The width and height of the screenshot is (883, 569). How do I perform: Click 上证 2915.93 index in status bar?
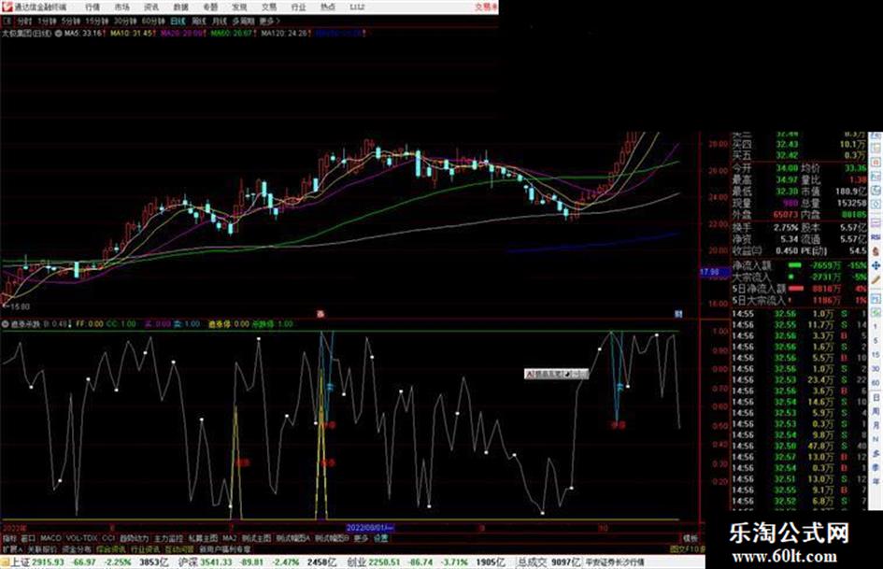point(38,562)
